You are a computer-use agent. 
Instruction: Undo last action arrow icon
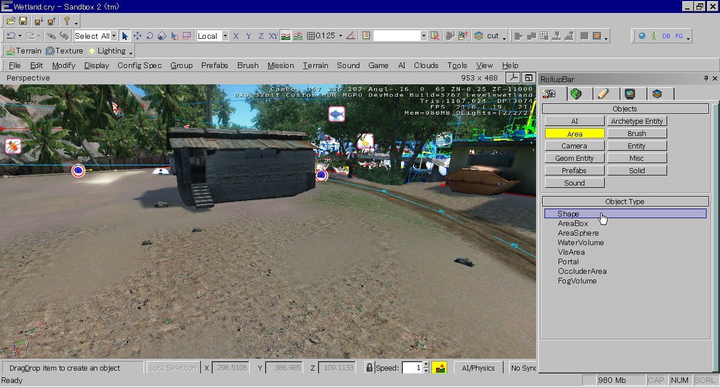pos(11,35)
